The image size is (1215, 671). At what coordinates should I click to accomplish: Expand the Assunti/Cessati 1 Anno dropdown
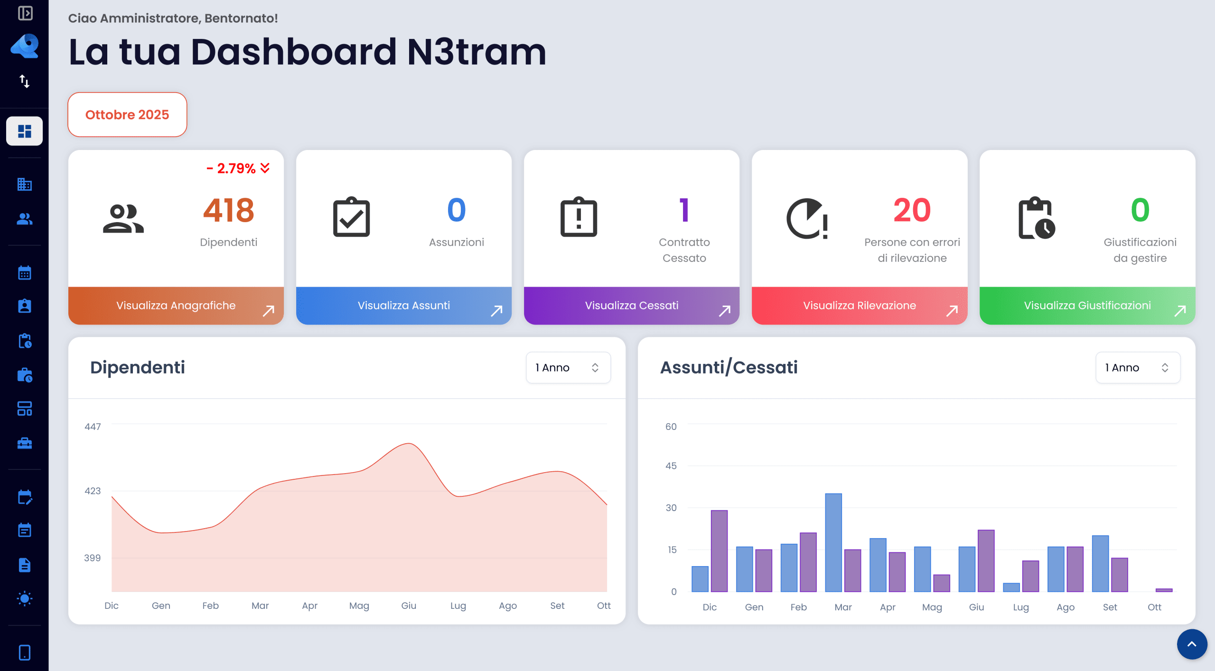coord(1137,368)
